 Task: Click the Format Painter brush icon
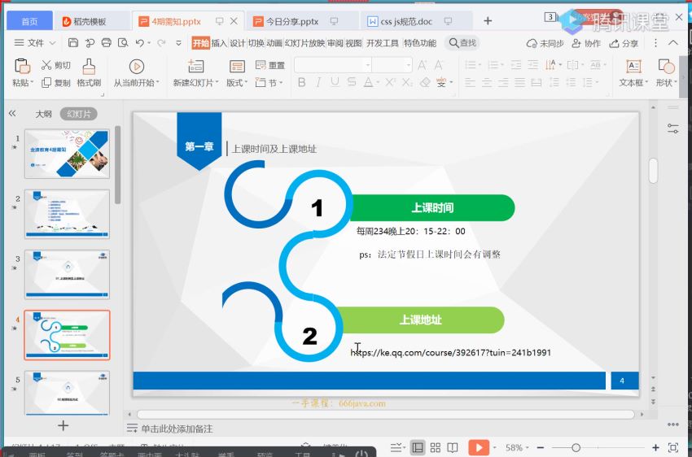pos(89,67)
